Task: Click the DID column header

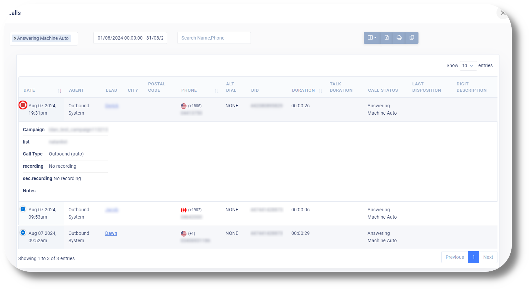Action: coord(255,90)
